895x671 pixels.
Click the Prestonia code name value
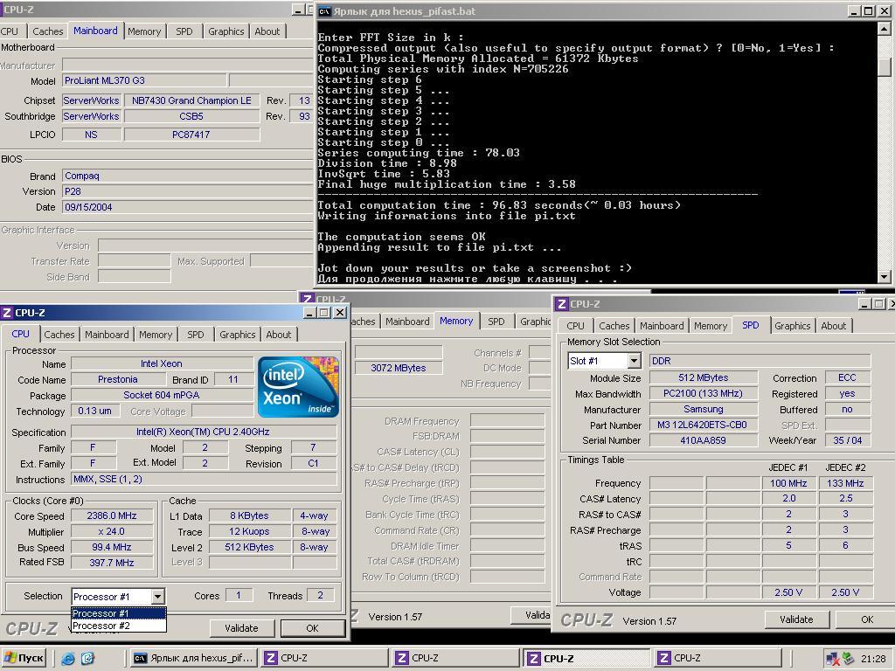(x=118, y=379)
